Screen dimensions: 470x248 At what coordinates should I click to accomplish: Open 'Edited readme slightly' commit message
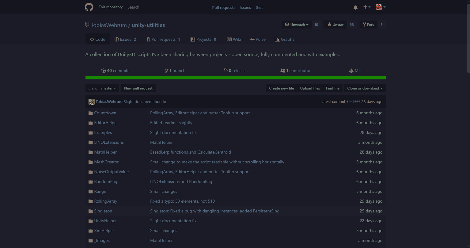click(171, 123)
